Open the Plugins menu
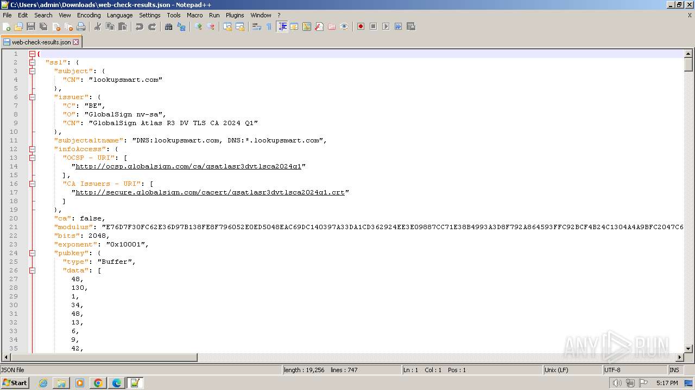This screenshot has width=695, height=390. (x=235, y=15)
